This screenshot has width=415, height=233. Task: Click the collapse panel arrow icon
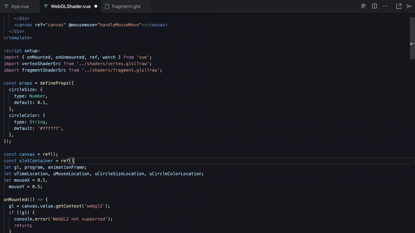[409, 6]
